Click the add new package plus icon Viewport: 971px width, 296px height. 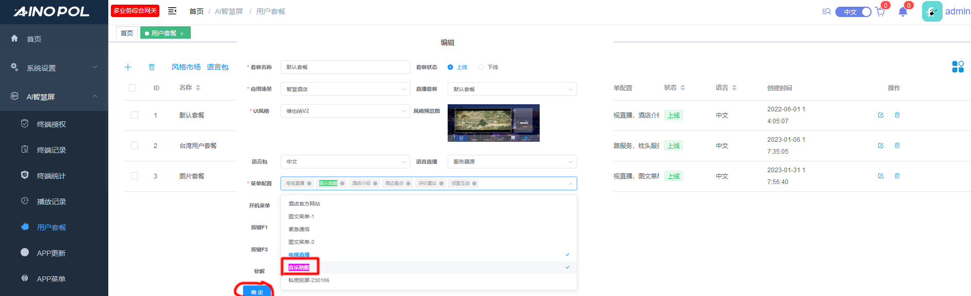(x=128, y=67)
